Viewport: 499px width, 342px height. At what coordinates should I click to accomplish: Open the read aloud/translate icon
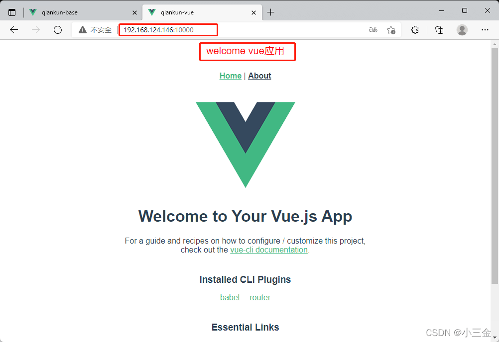pyautogui.click(x=373, y=30)
